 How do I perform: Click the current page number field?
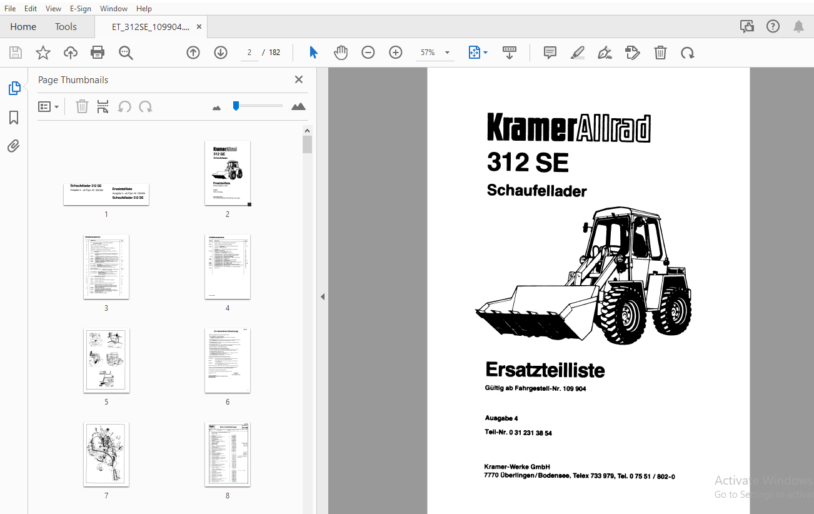tap(249, 53)
